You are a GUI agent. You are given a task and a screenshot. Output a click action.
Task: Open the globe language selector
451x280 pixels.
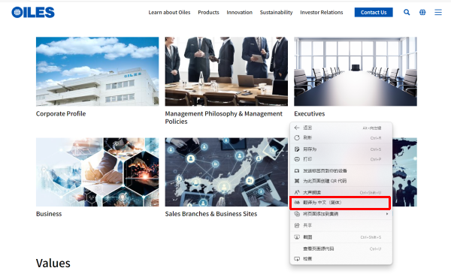(x=422, y=12)
